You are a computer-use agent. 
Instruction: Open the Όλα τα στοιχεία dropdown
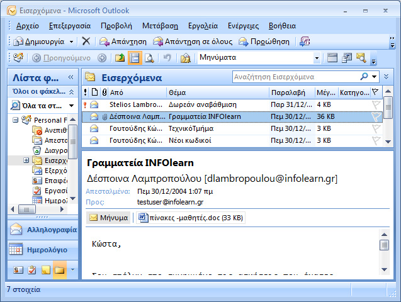[x=71, y=106]
